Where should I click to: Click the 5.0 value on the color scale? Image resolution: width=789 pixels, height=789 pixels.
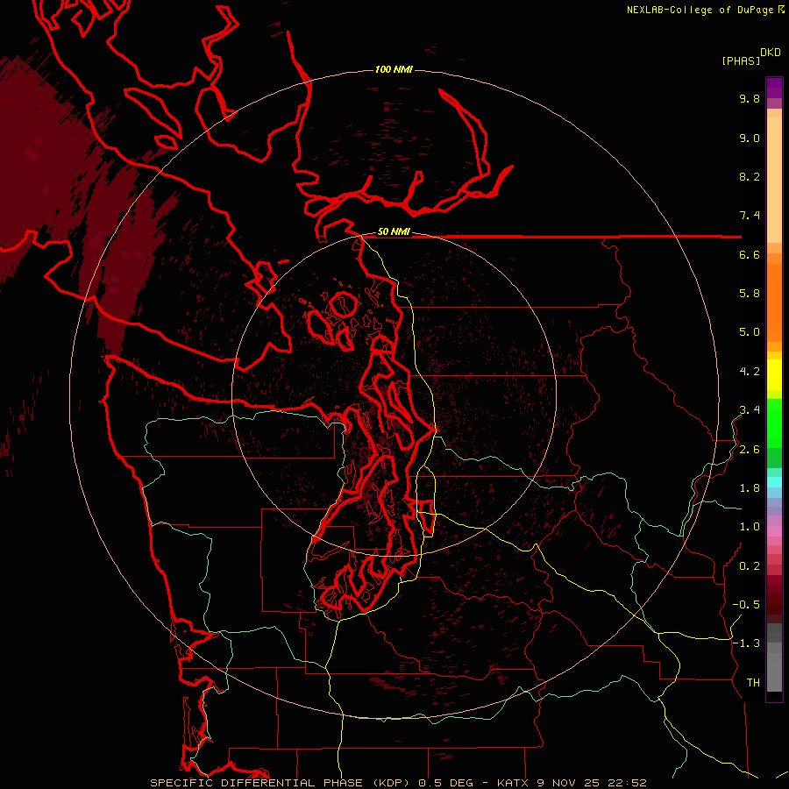click(x=750, y=332)
